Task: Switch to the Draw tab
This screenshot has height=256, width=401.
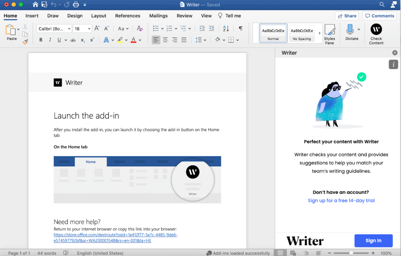Action: point(53,16)
